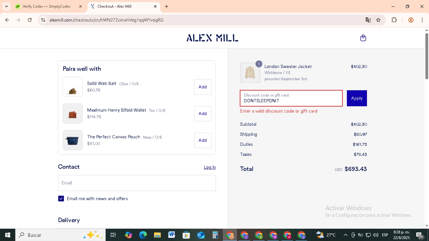Open Task View on the taskbar
Viewport: 429px width, 241px height.
(113, 235)
